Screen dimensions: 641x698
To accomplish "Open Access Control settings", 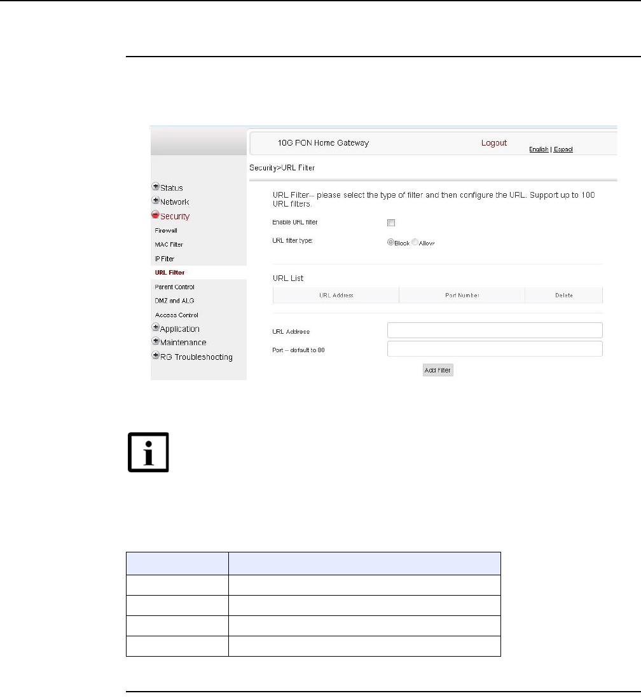I will (176, 315).
